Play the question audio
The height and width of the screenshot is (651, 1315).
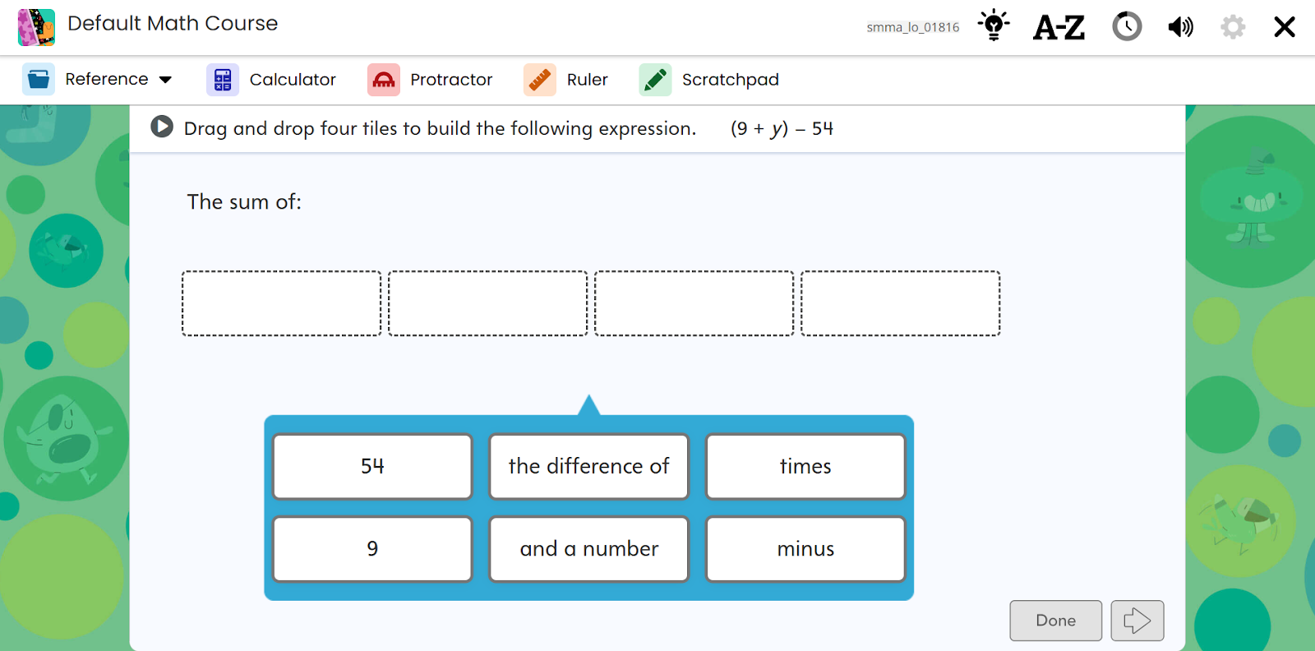(x=162, y=127)
